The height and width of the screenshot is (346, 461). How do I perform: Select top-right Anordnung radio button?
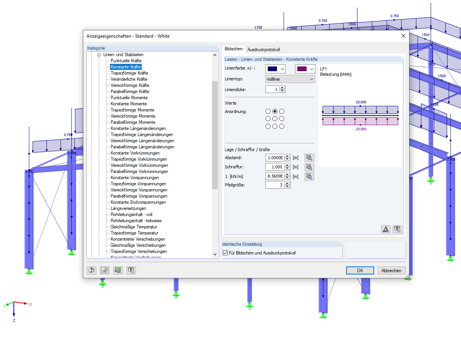[282, 111]
